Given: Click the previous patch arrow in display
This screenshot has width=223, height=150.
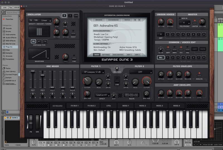Looking at the screenshot, I should (135, 20).
